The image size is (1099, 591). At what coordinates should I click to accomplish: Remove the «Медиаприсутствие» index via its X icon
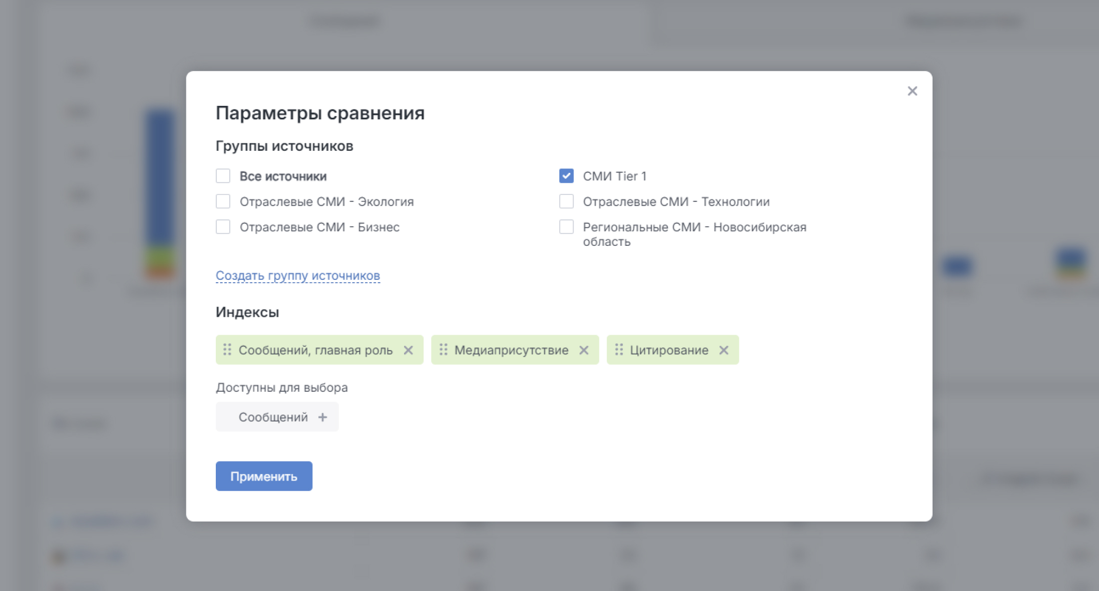click(584, 350)
